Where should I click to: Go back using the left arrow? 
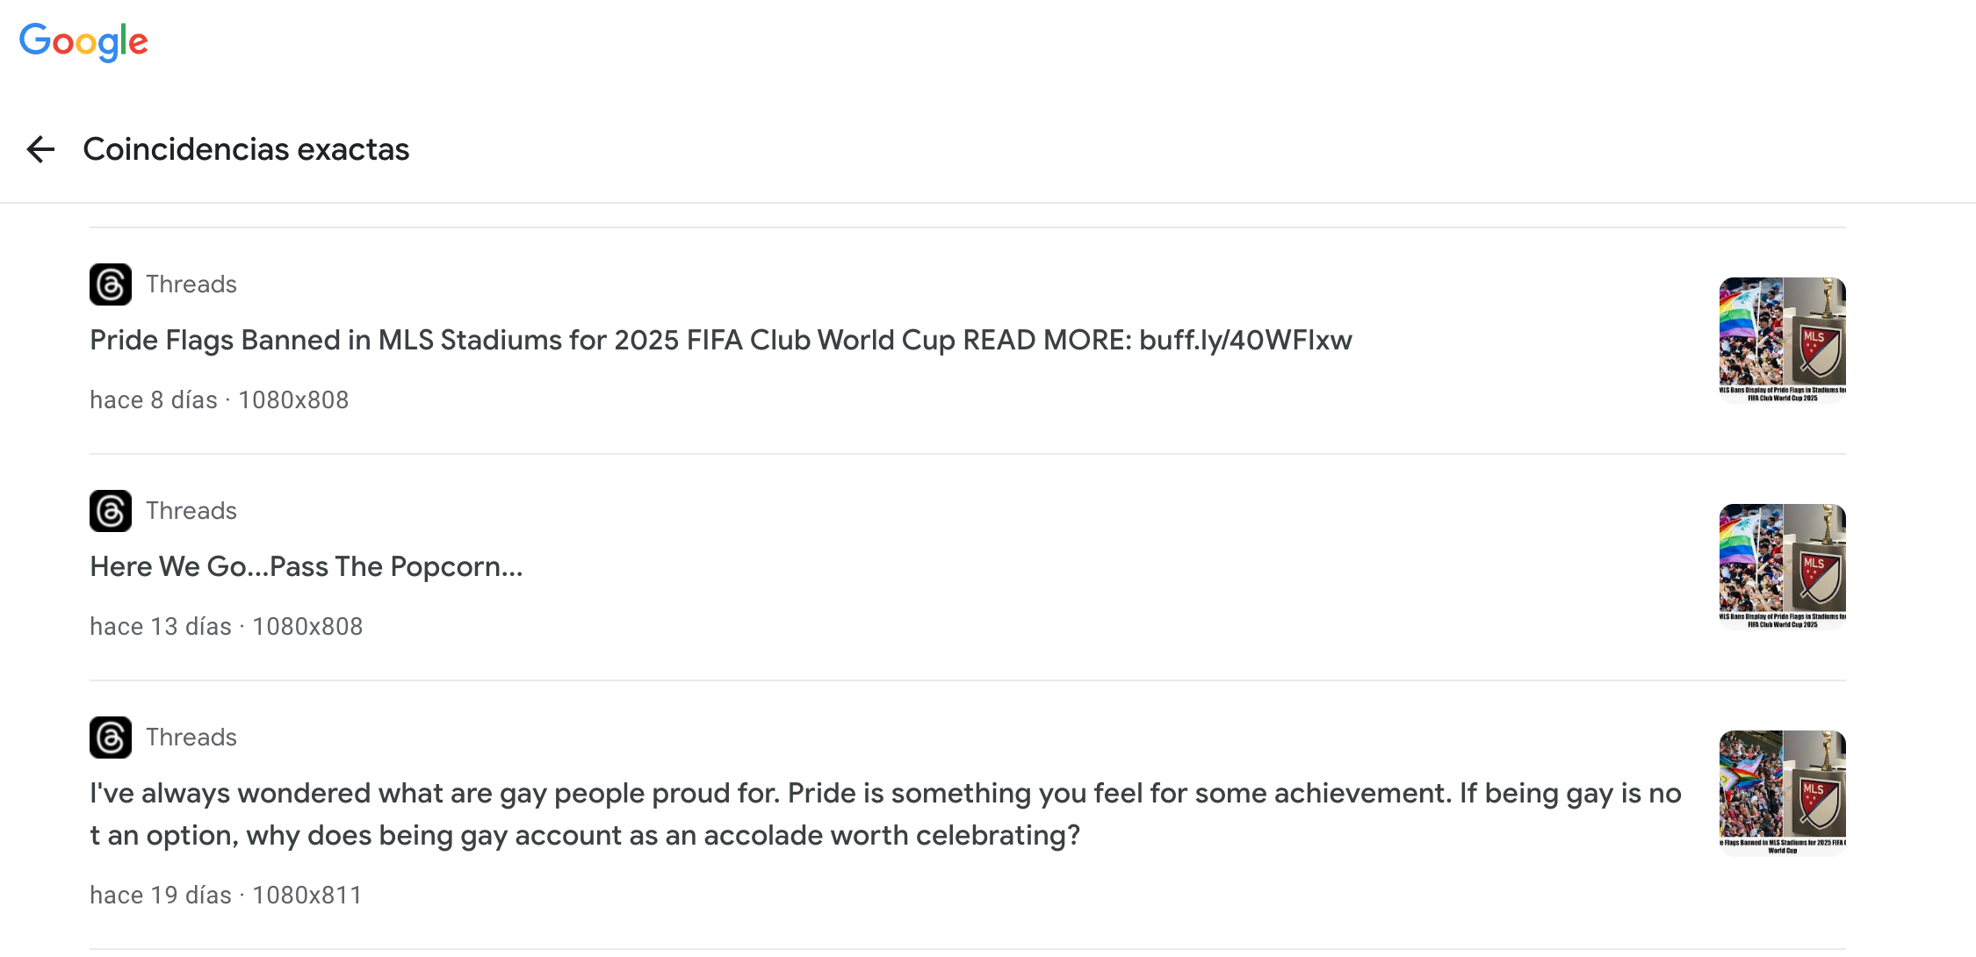pyautogui.click(x=40, y=149)
